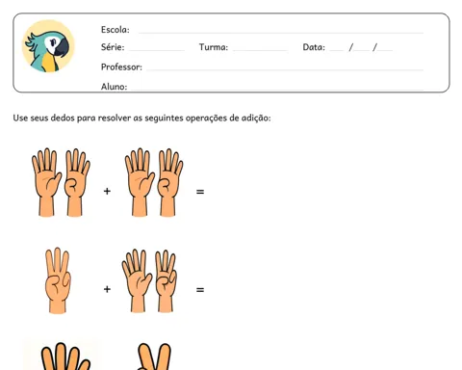The image size is (462, 370).
Task: Click the Data day blank
Action: (x=337, y=50)
